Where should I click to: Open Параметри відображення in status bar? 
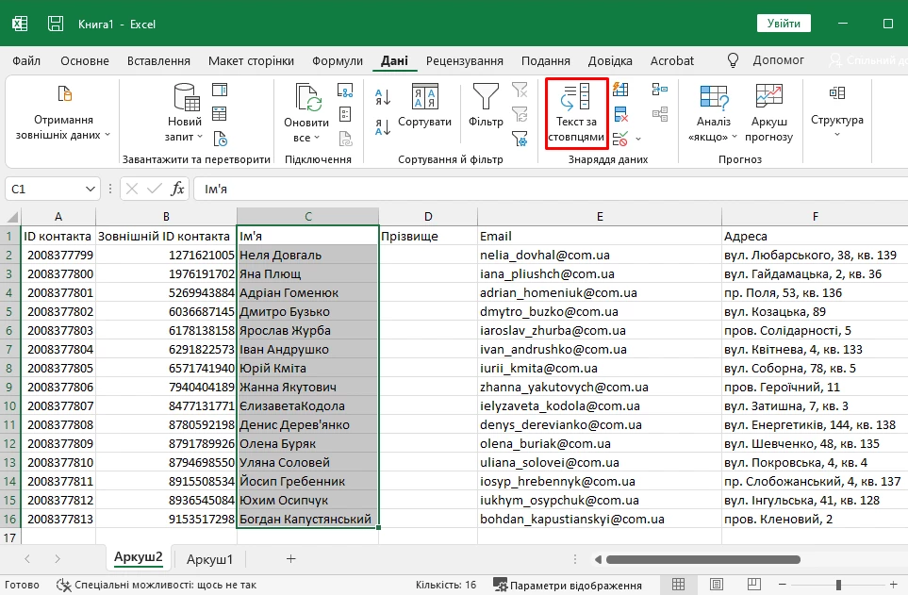[x=568, y=585]
